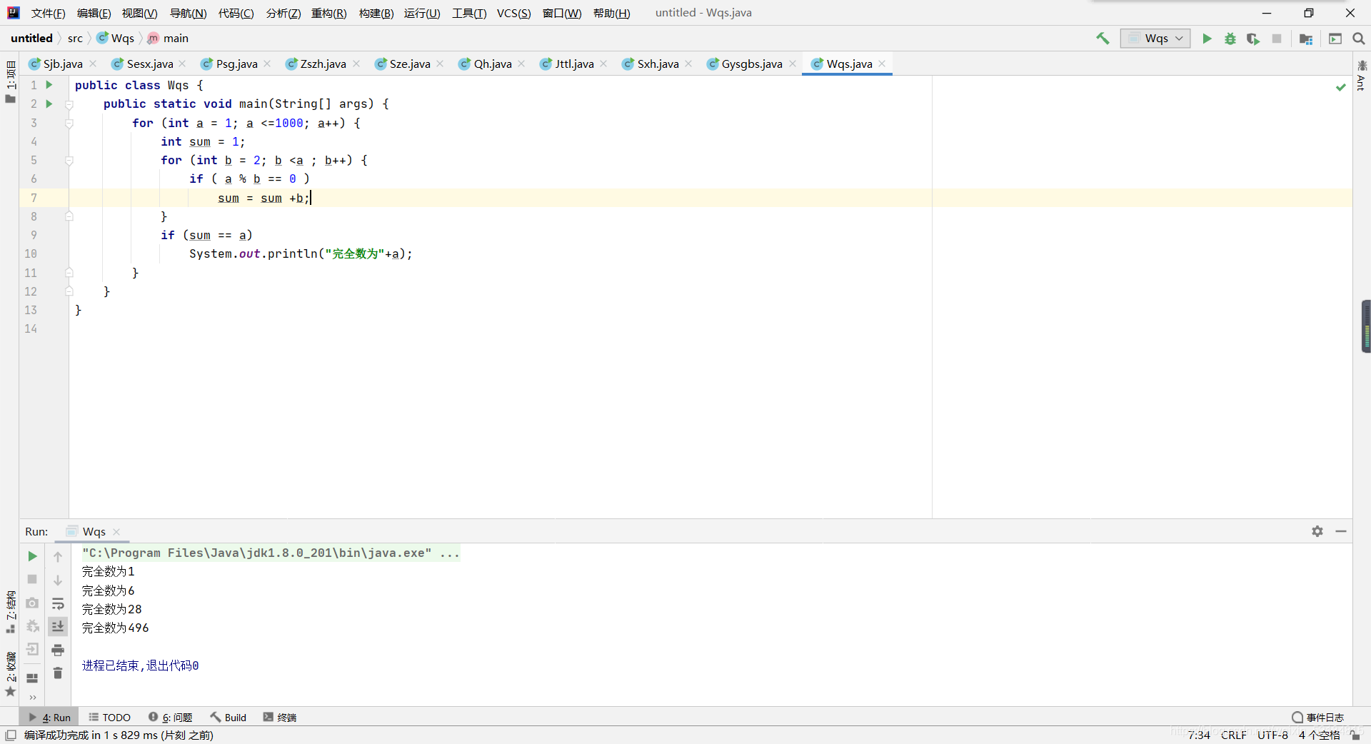Hide the Run tool window
This screenshot has height=744, width=1371.
1341,531
